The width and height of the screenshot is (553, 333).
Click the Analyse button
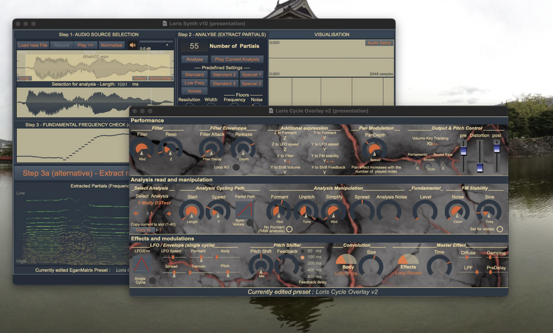[x=195, y=59]
